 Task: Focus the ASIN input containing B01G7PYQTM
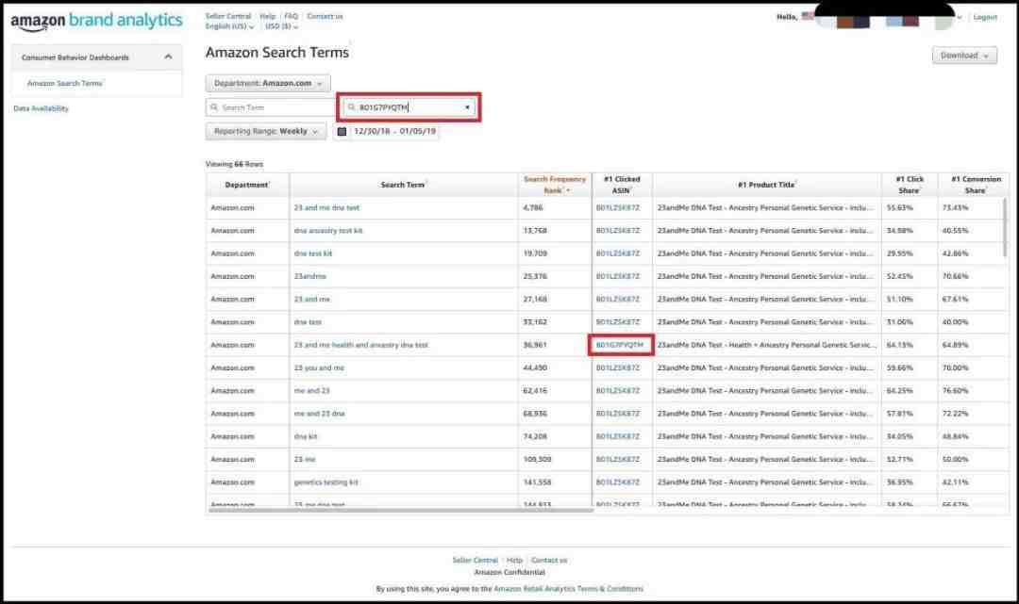[409, 107]
